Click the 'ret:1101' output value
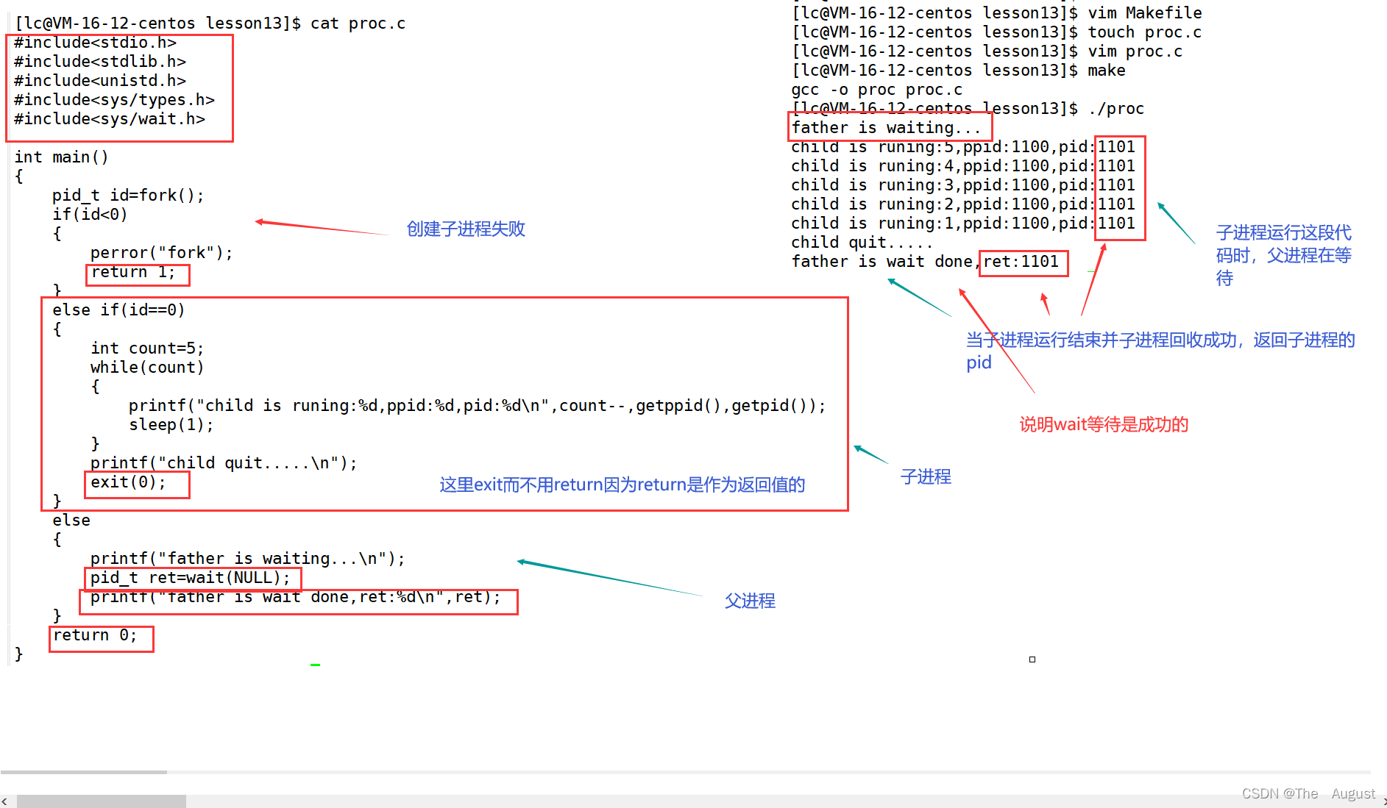Viewport: 1387px width, 808px height. [x=1021, y=262]
